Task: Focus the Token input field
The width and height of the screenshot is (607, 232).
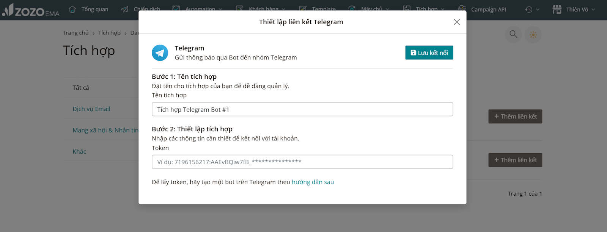Action: tap(302, 162)
